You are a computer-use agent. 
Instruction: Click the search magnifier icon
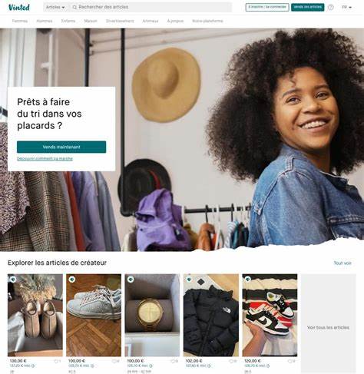tap(74, 7)
